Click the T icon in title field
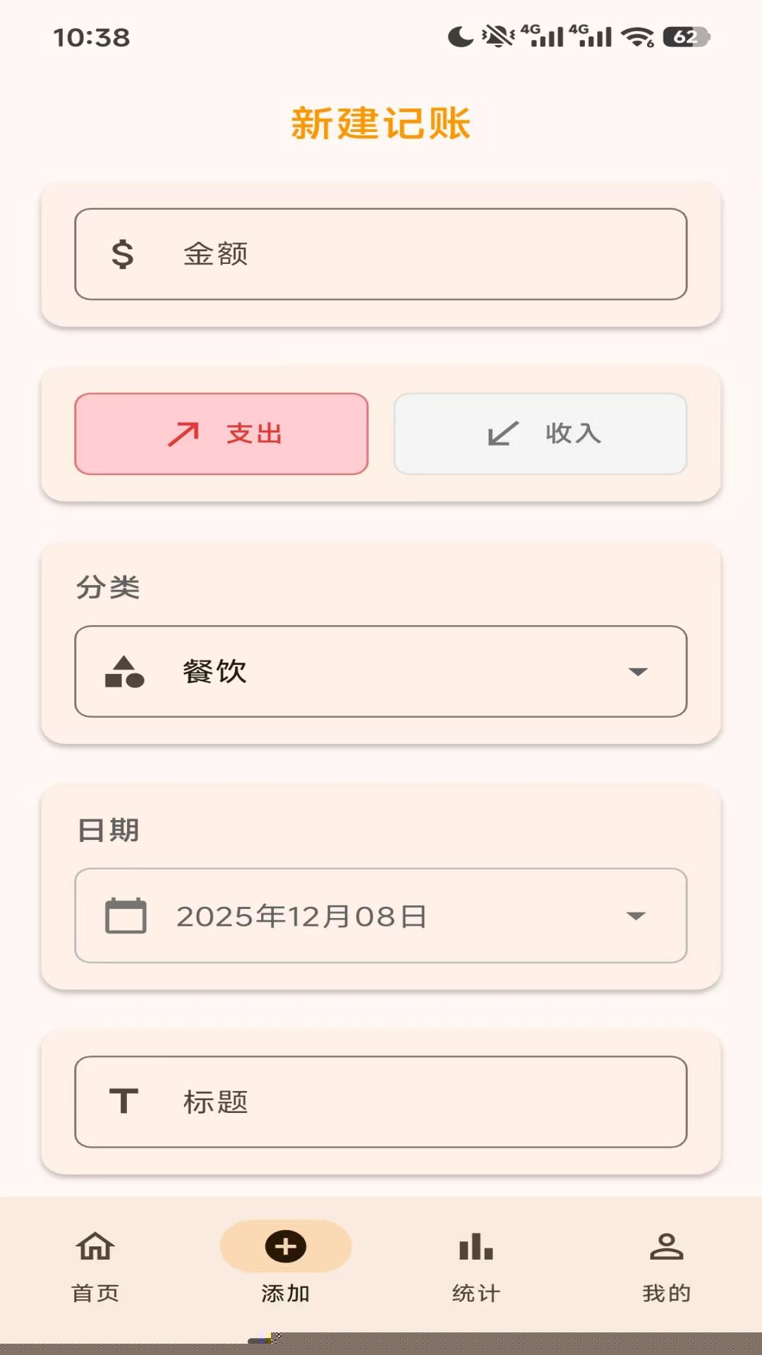This screenshot has width=762, height=1355. click(x=123, y=1101)
